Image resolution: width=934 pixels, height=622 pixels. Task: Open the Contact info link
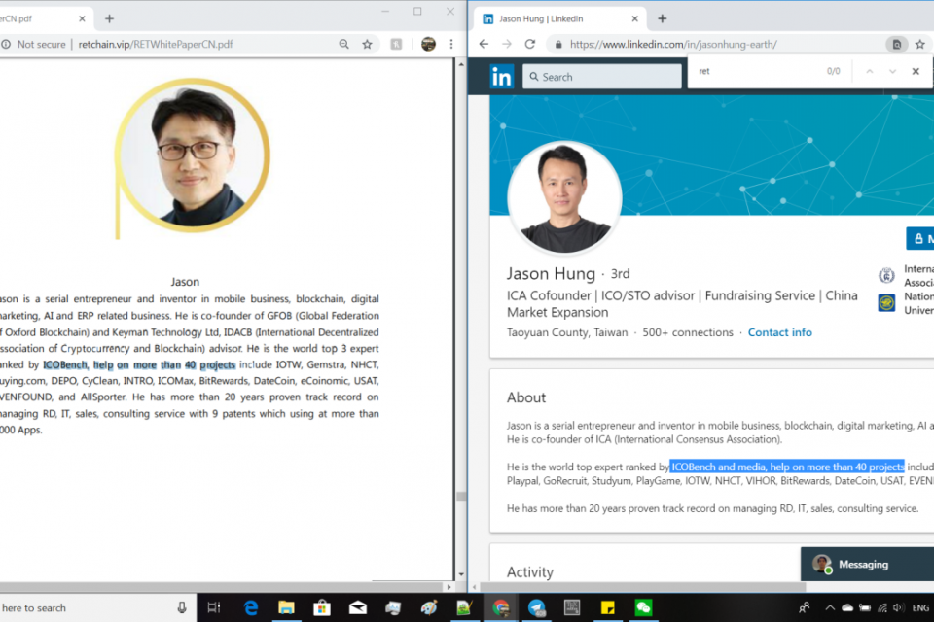tap(779, 332)
